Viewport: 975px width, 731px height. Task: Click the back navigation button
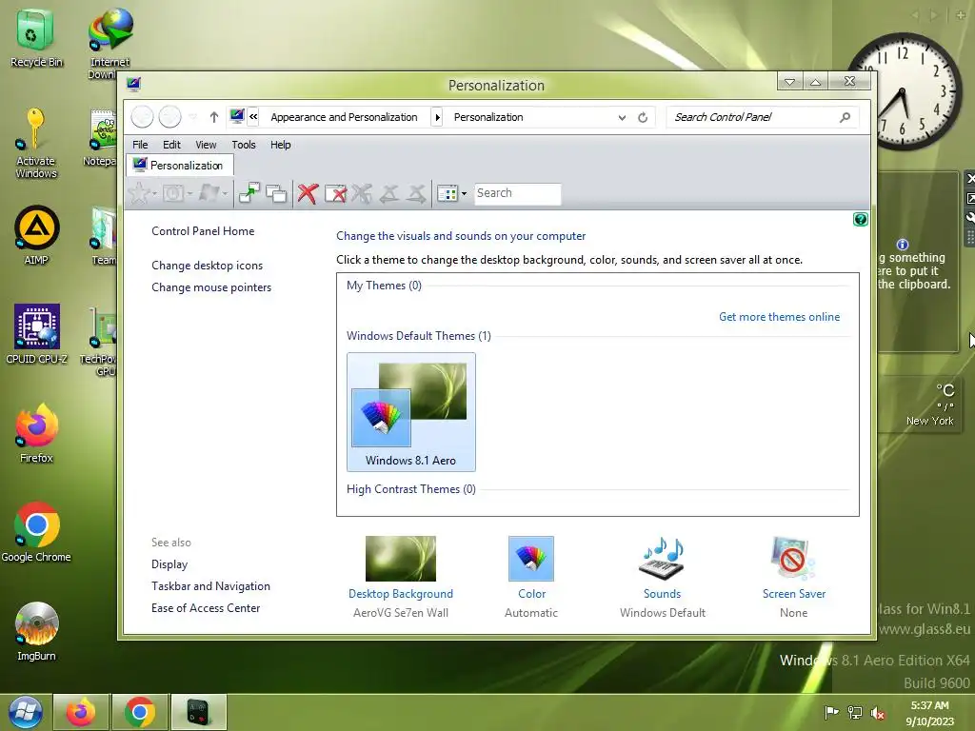tap(143, 116)
